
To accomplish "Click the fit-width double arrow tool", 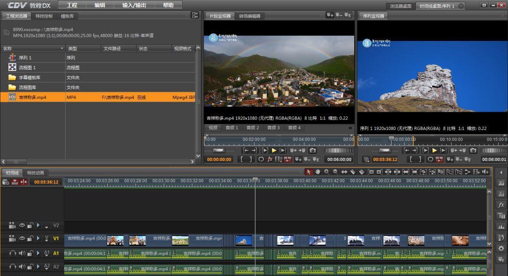I will click(344, 172).
